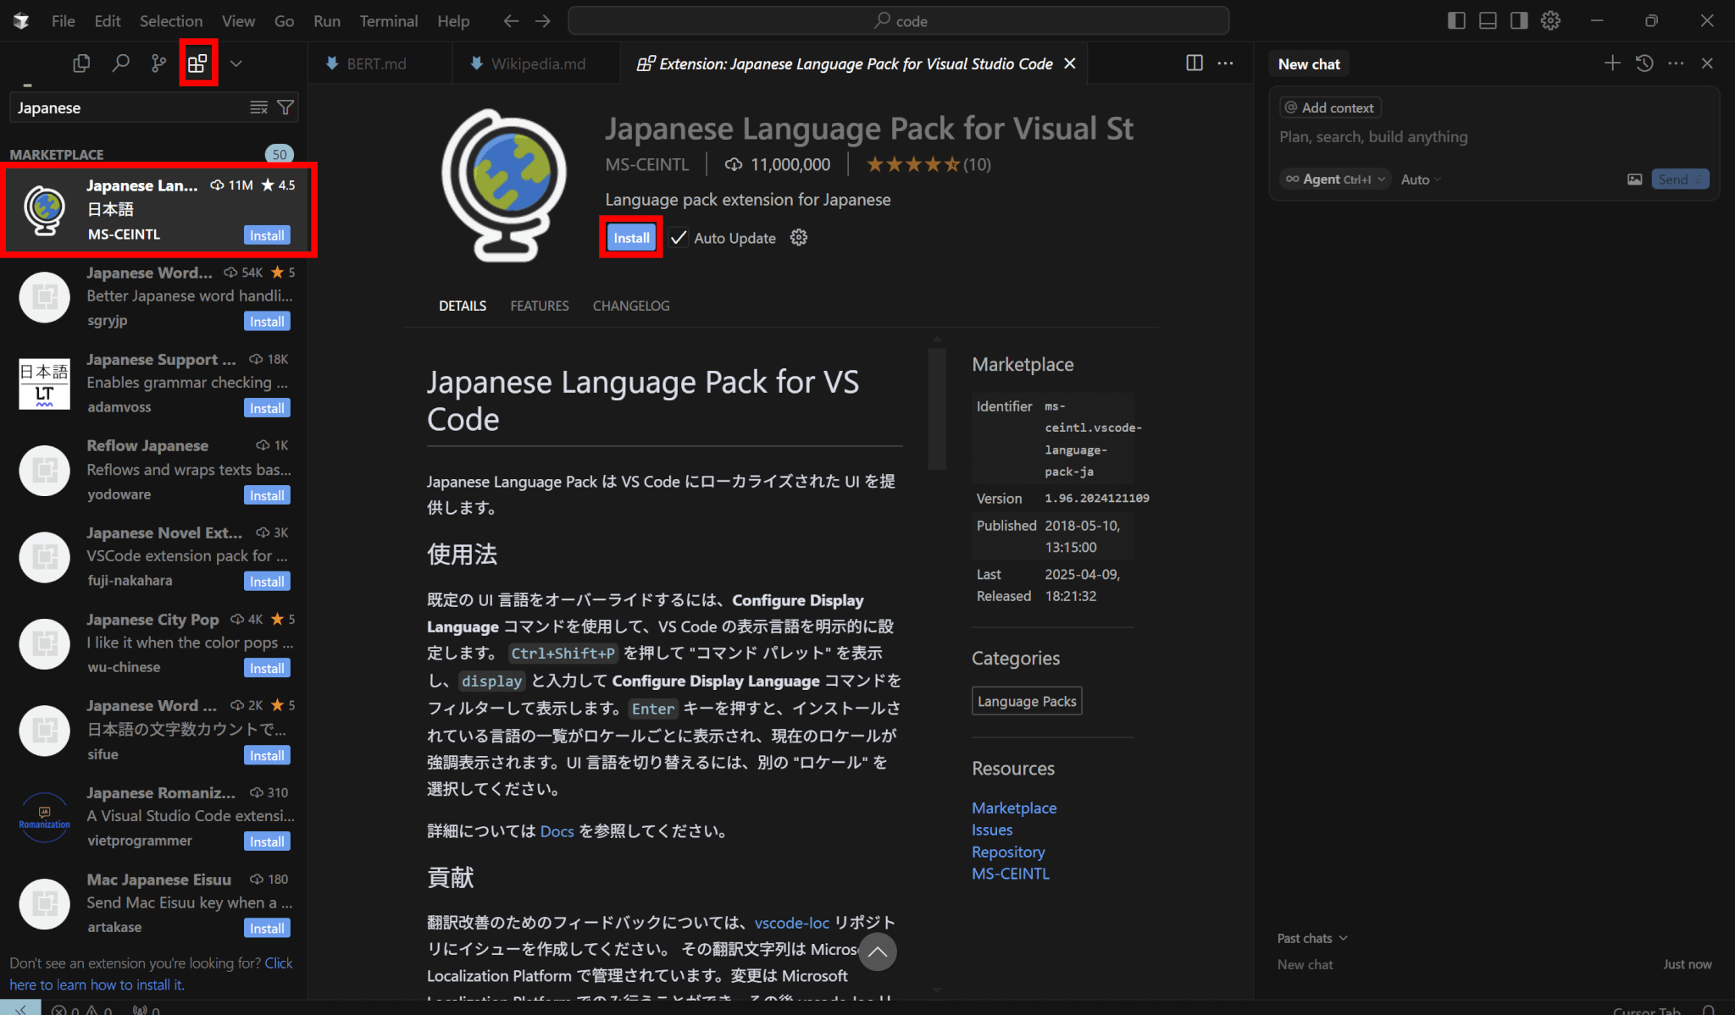
Task: Open the Help menu
Action: (453, 21)
